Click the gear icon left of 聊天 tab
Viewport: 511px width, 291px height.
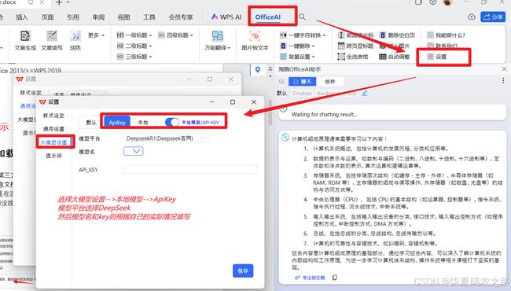281,82
